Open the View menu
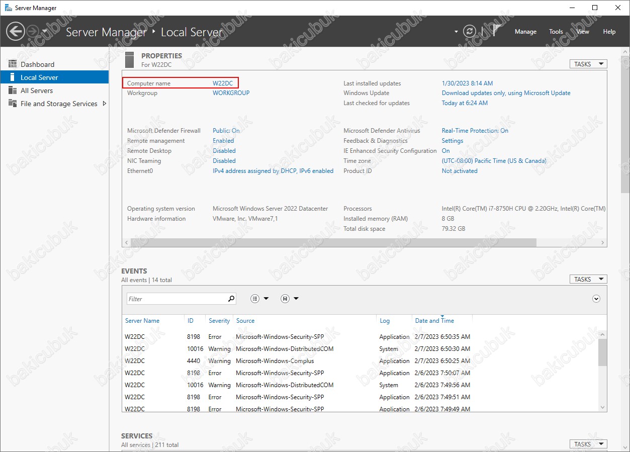This screenshot has height=452, width=630. pyautogui.click(x=583, y=32)
